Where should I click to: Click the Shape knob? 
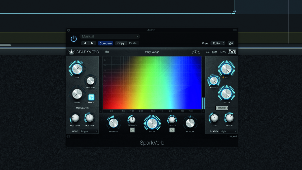(77, 94)
